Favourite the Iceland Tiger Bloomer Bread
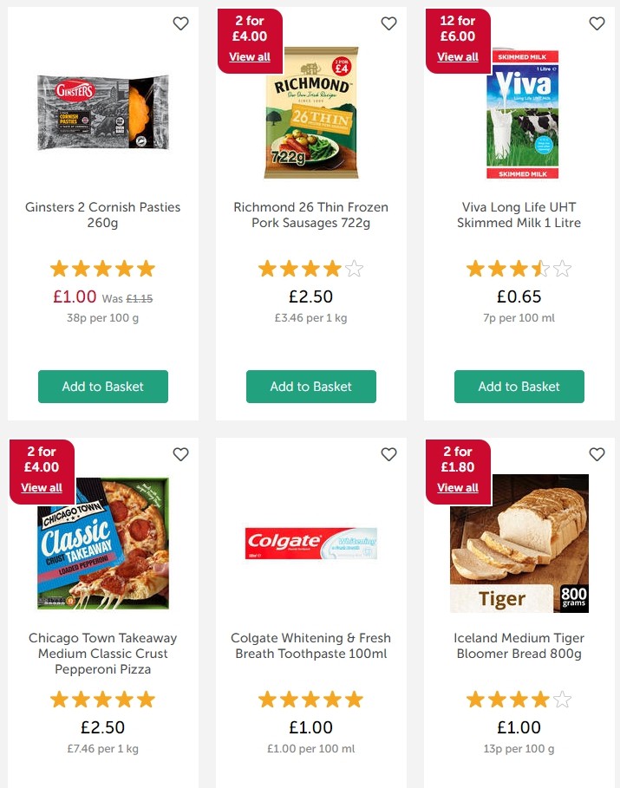620x788 pixels. (597, 454)
